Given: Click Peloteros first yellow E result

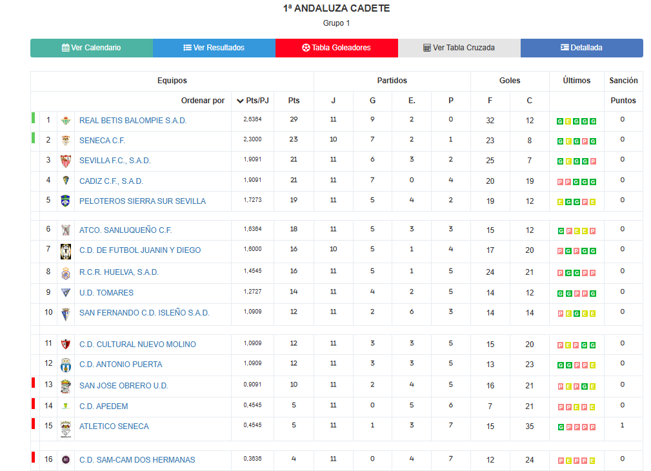Looking at the screenshot, I should [560, 202].
